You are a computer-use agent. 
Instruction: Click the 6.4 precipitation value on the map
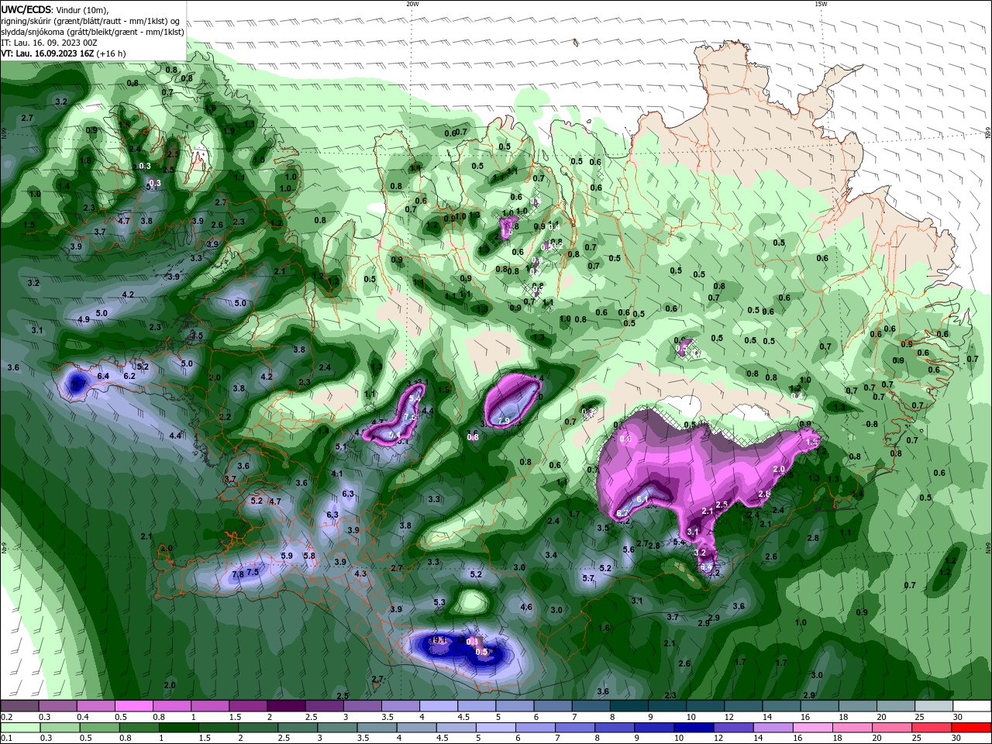[103, 376]
